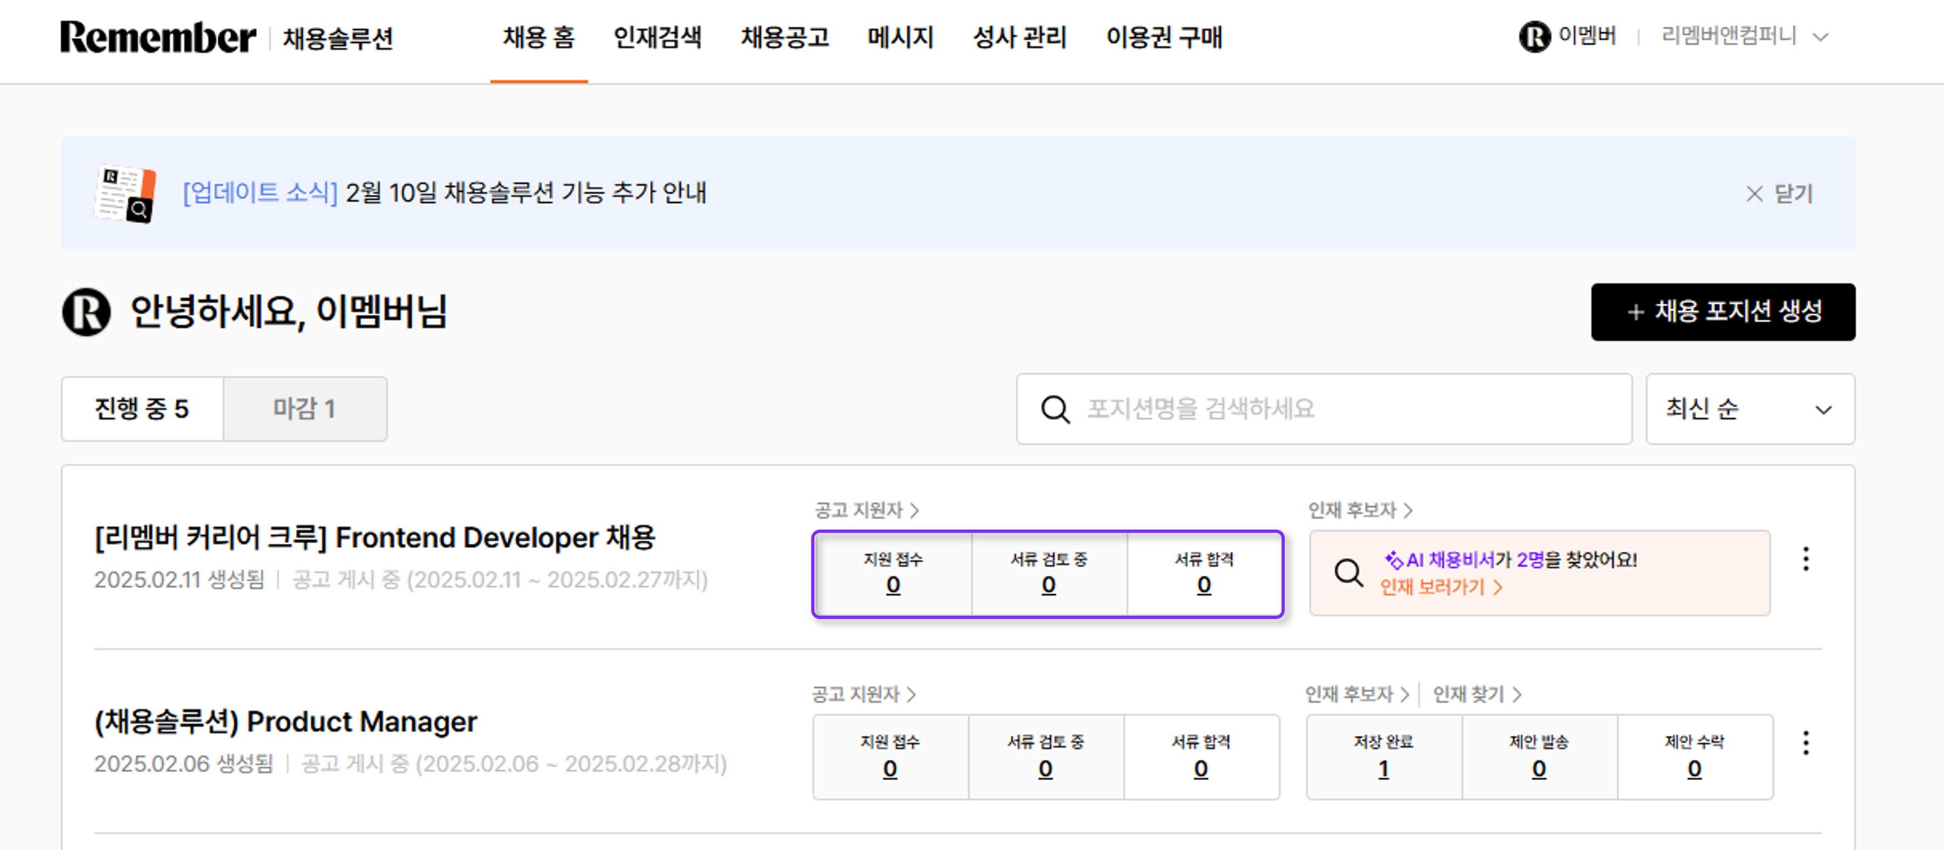This screenshot has height=850, width=1944.
Task: Follow the 인재 보러가기 link
Action: click(x=1441, y=587)
